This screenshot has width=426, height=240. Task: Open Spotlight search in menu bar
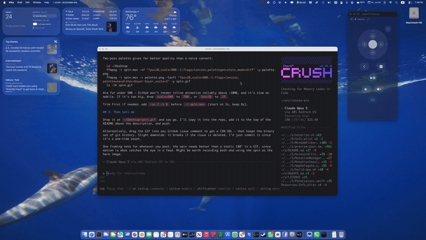(396, 3)
